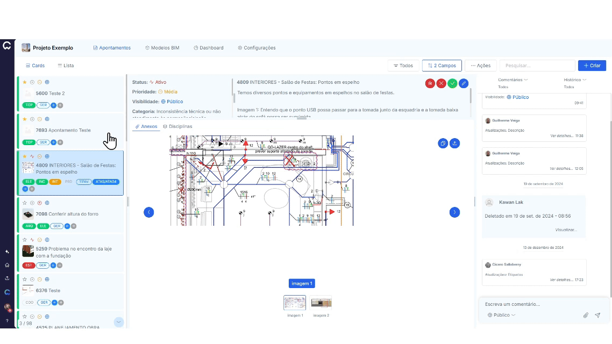Screen dimensions: 612x344
Task: Select the Disciplinas tab
Action: click(x=177, y=126)
